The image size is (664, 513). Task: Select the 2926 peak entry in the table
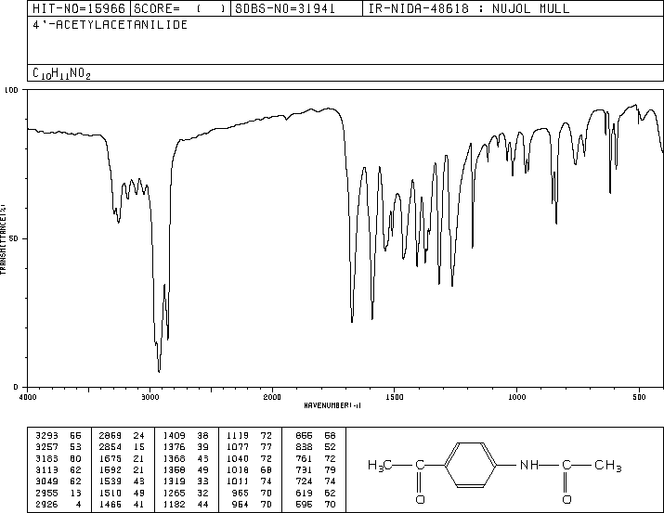click(59, 505)
